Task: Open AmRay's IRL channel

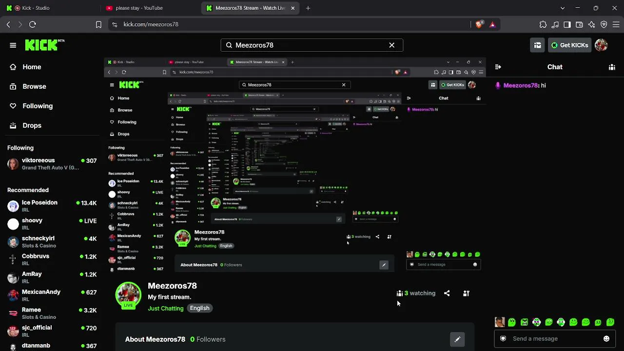Action: point(52,277)
